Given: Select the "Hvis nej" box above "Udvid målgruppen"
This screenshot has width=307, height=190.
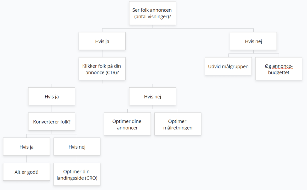Looking at the screenshot, I should [253, 41].
